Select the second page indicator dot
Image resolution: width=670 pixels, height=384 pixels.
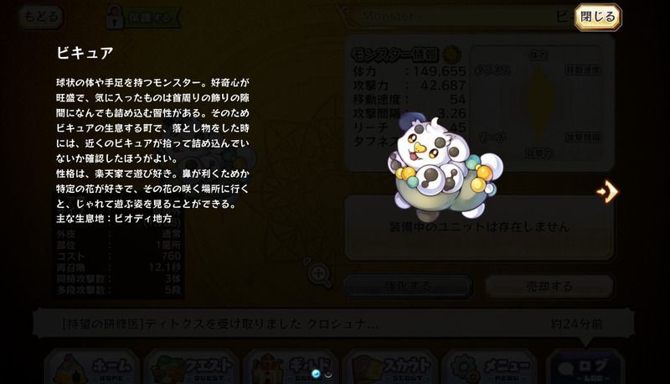(x=328, y=374)
